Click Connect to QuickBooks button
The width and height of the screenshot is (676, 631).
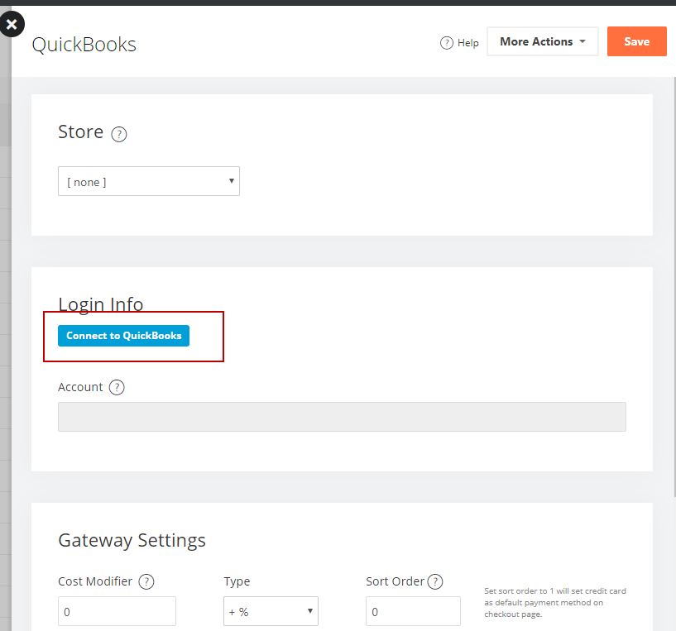(x=124, y=336)
